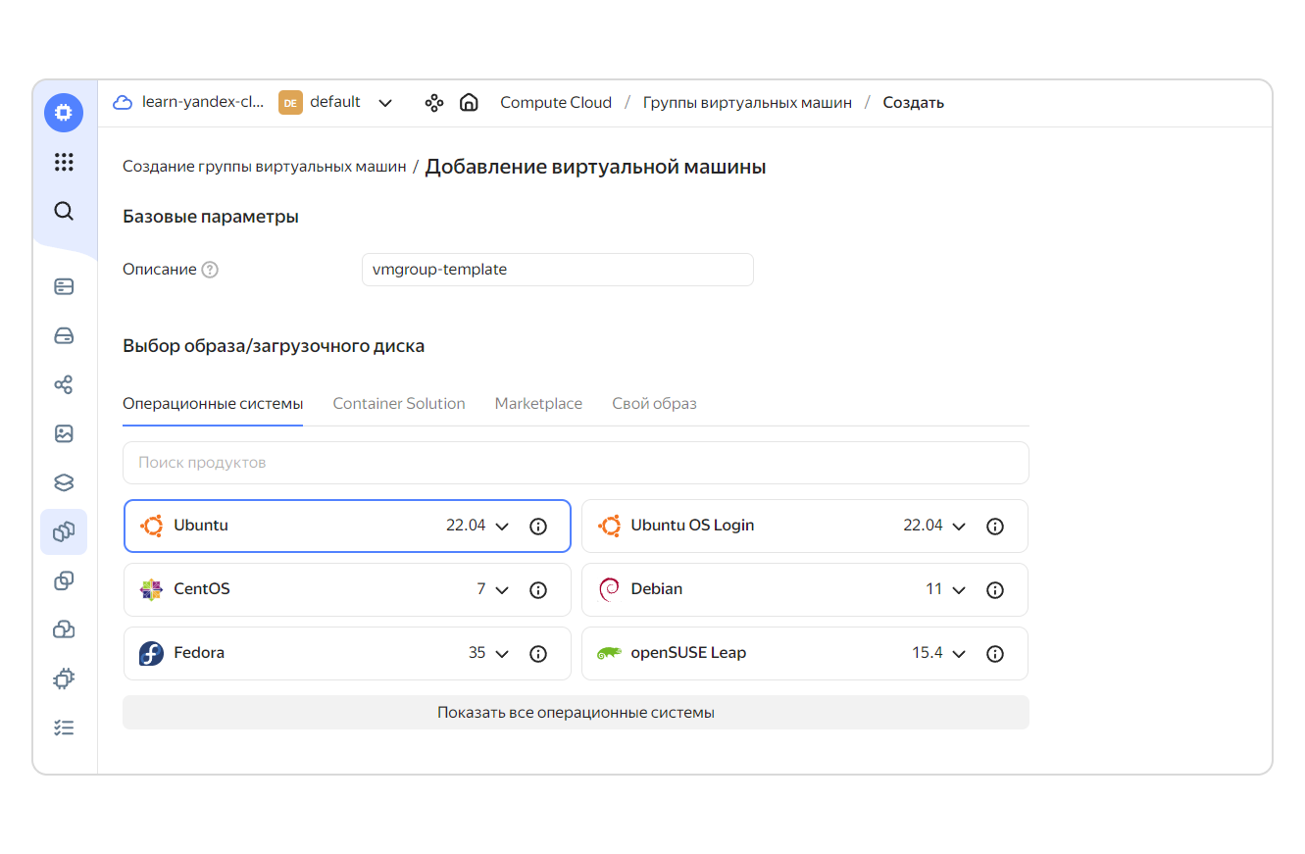Open the virtual machines sidebar icon
1305x854 pixels.
pos(64,286)
